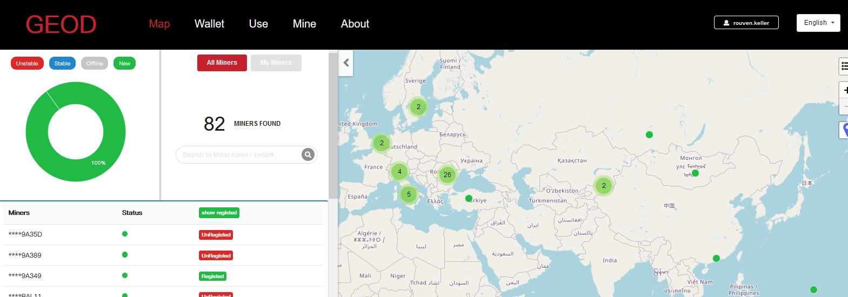Image resolution: width=848 pixels, height=297 pixels.
Task: Collapse the side panel with arrow
Action: [346, 63]
